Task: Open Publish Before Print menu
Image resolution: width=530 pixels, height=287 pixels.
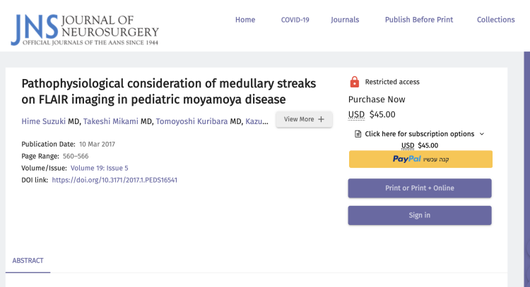Action: tap(419, 20)
